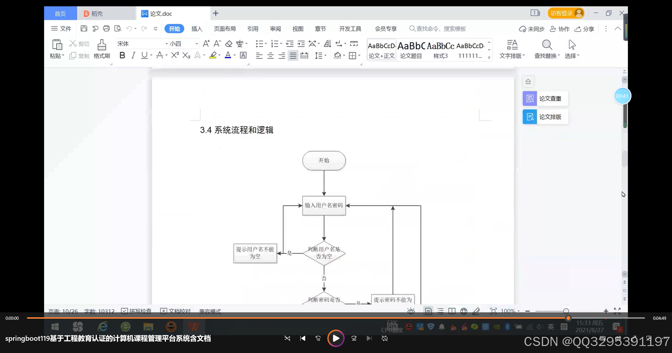Align text left
Screen dimensions: 672x353
click(x=259, y=56)
